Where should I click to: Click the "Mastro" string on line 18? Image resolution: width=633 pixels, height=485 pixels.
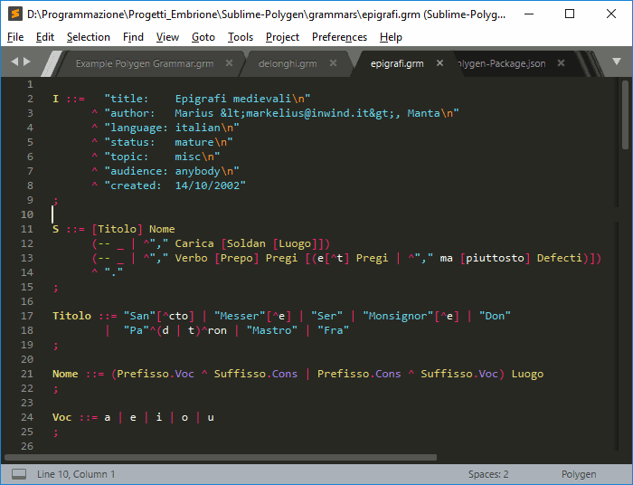coord(271,330)
